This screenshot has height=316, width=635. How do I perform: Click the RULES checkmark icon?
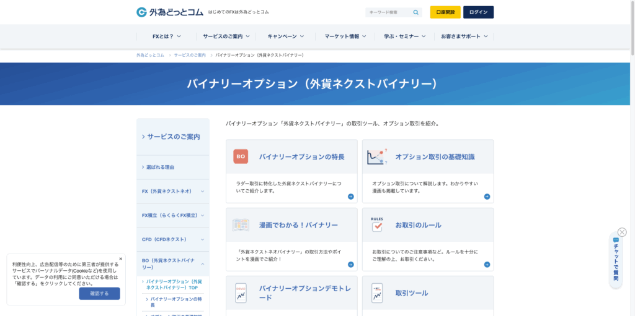pos(376,224)
